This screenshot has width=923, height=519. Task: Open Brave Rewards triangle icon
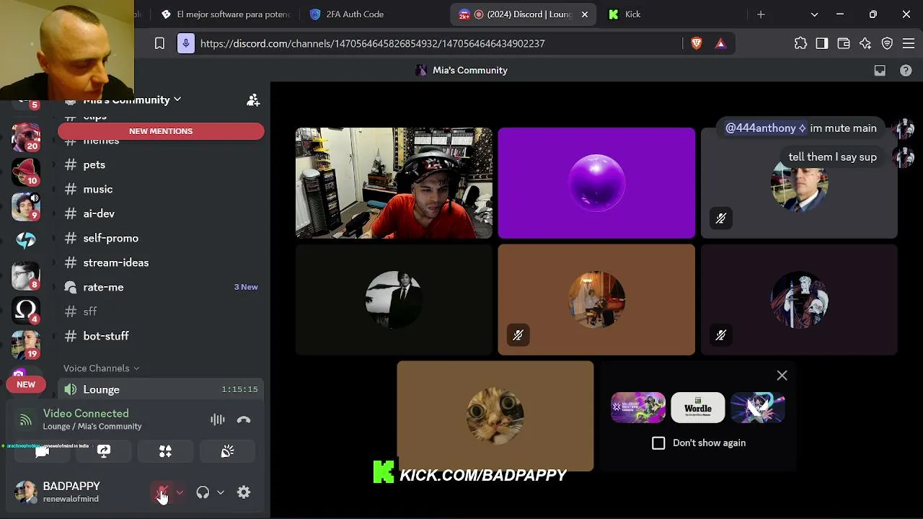(x=720, y=43)
